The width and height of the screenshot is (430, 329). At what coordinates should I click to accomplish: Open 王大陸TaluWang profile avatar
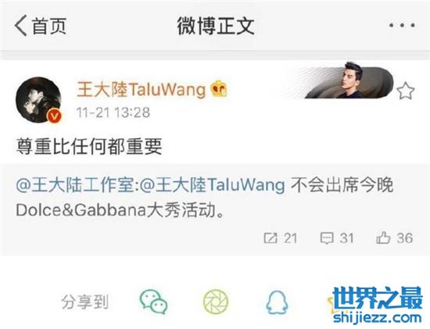click(x=38, y=100)
